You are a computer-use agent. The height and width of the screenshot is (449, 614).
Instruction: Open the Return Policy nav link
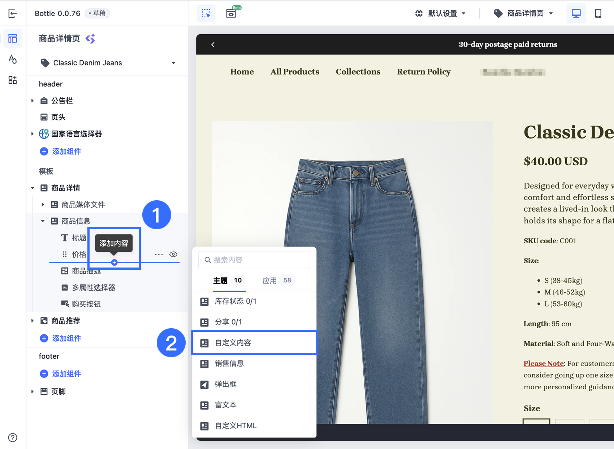click(424, 72)
